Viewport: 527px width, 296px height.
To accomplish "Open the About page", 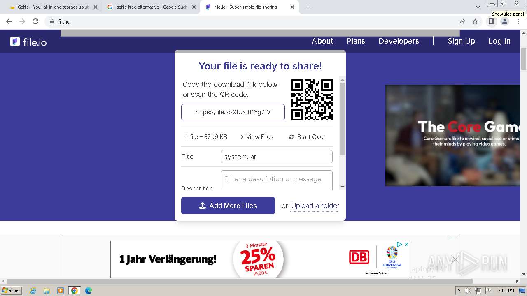I will click(x=322, y=41).
